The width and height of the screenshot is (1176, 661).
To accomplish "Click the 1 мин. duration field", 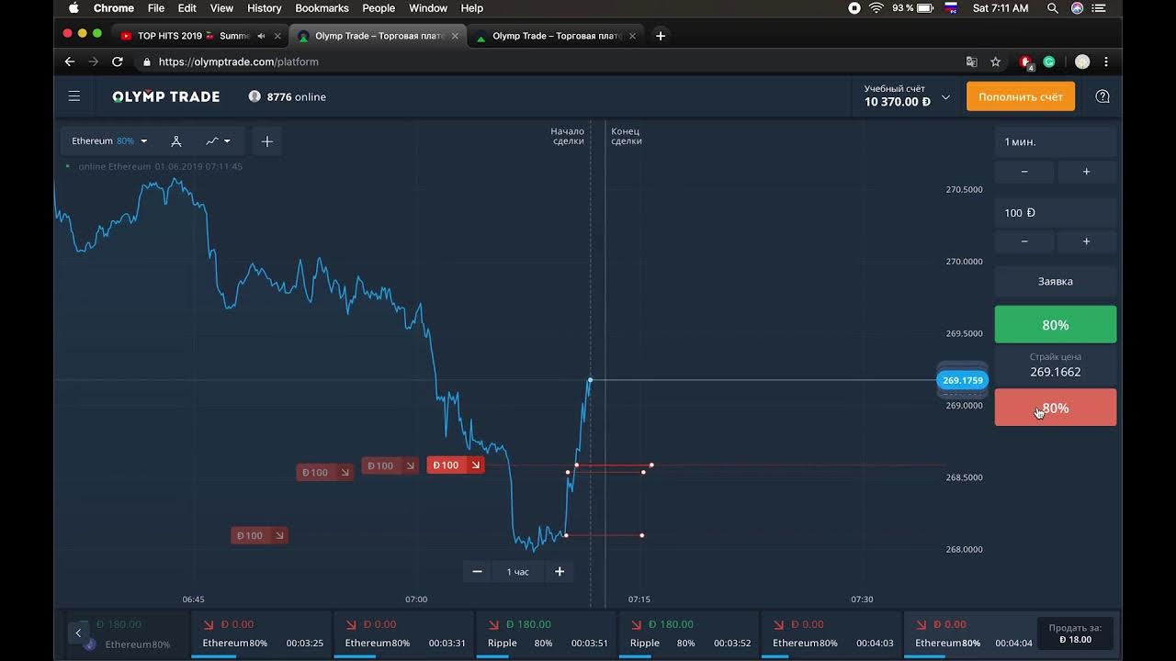I will click(x=1056, y=142).
